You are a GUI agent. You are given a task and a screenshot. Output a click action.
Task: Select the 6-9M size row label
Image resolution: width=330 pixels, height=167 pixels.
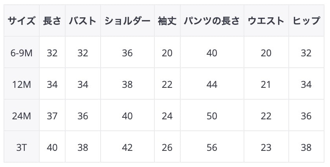pos(22,53)
